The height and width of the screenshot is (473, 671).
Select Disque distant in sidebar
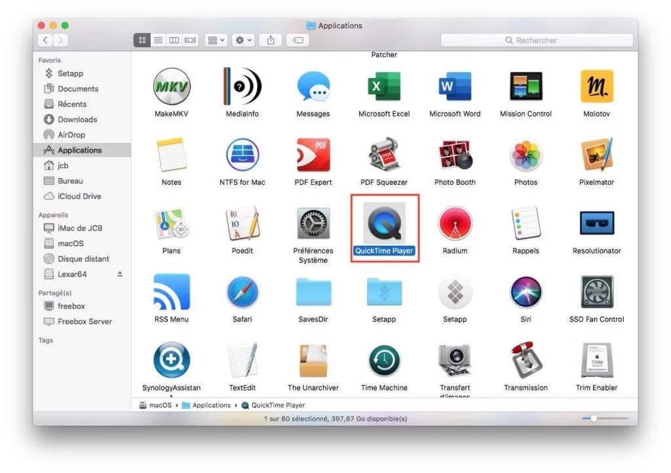tap(82, 259)
